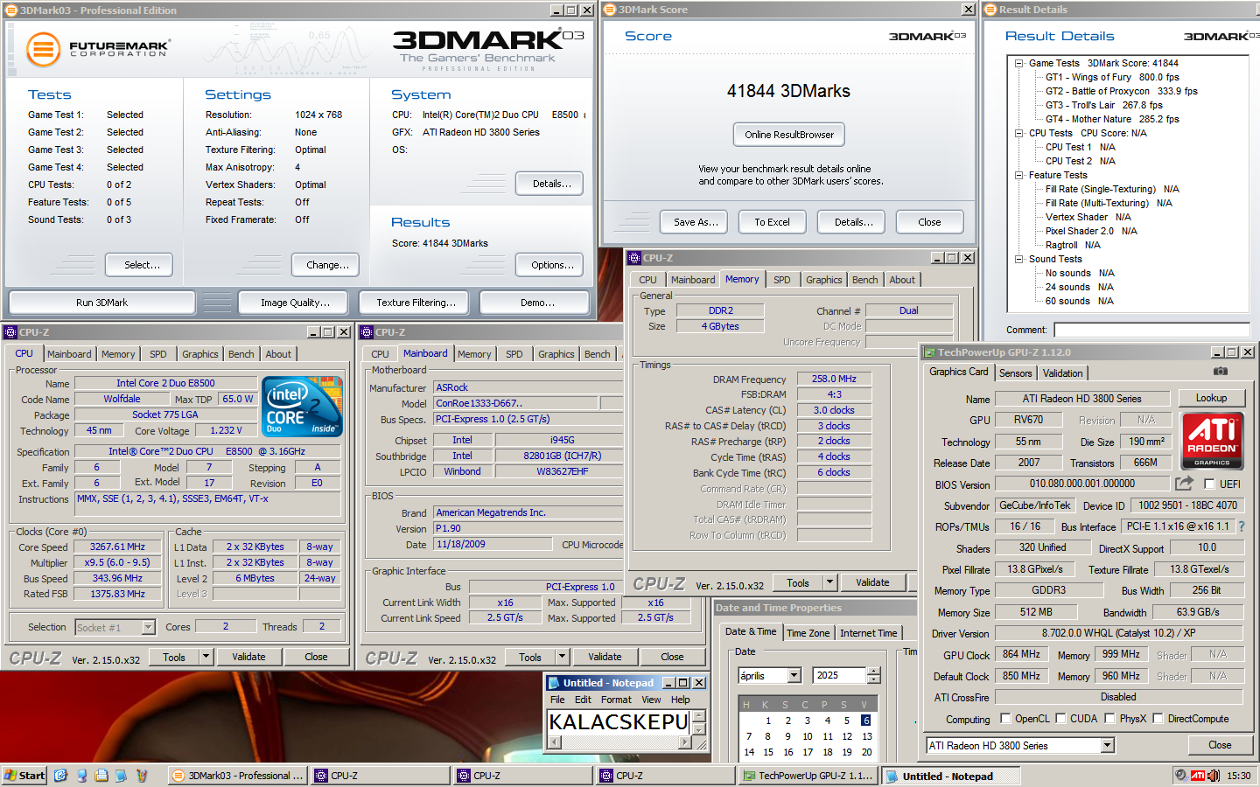Click the 3DMark03 taskbar button

coord(236,776)
